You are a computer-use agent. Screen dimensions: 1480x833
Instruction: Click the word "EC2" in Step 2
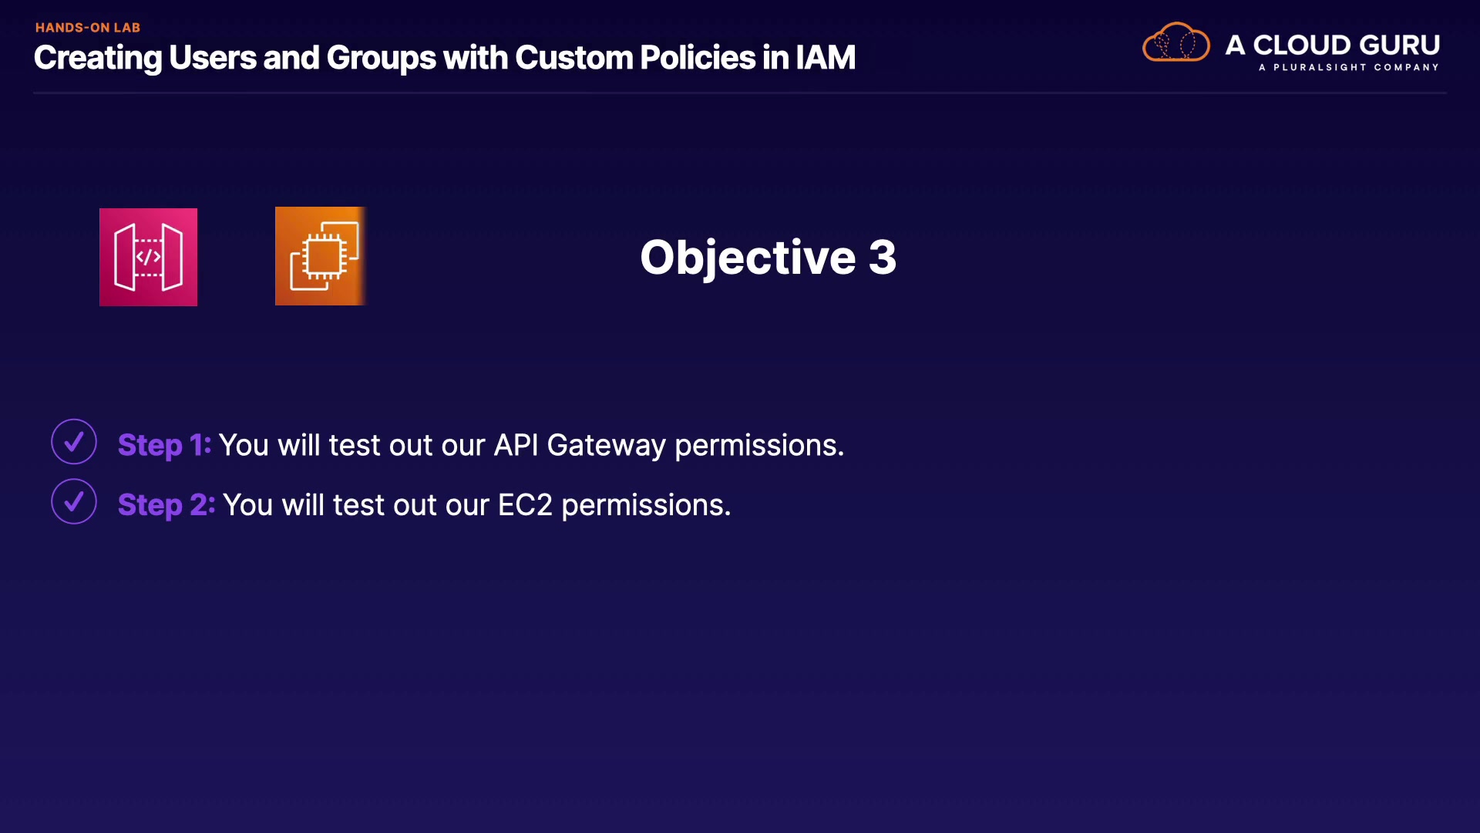point(525,505)
